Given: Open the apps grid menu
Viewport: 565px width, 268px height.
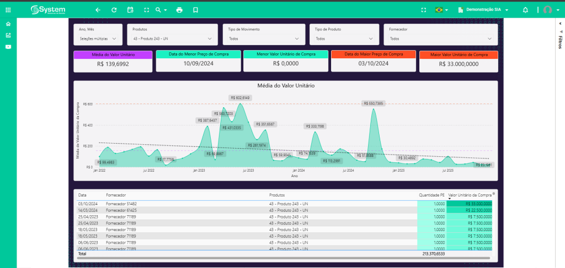Looking at the screenshot, I should point(8,10).
